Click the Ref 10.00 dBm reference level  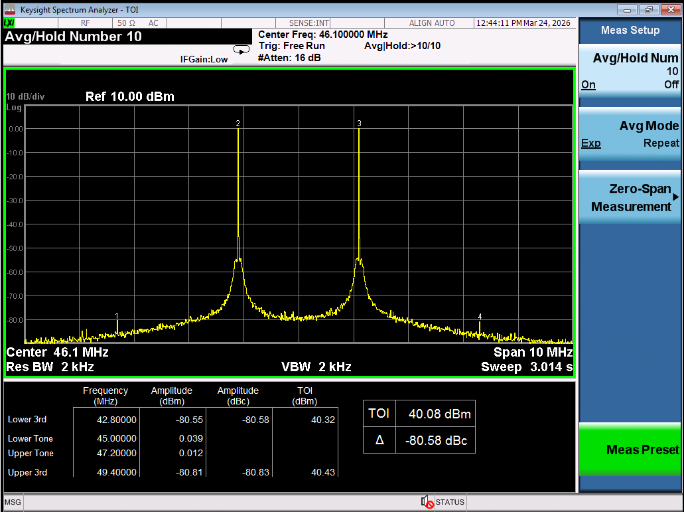(x=130, y=96)
